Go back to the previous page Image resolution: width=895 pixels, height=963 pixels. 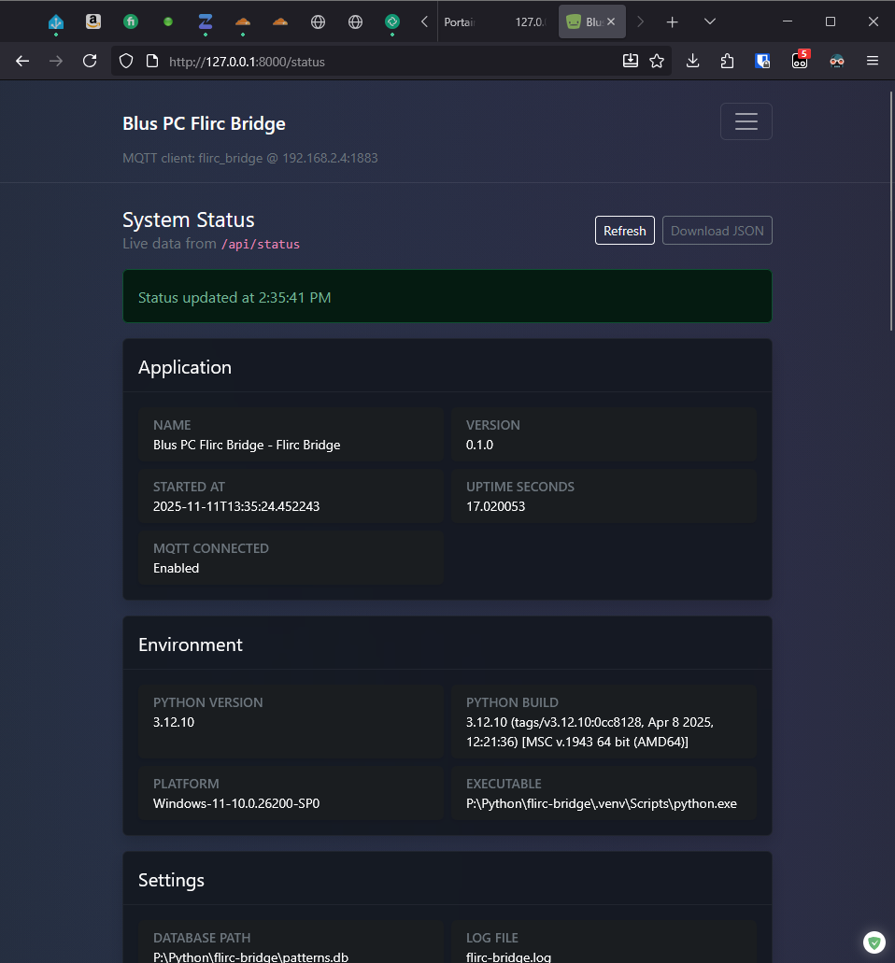point(22,61)
